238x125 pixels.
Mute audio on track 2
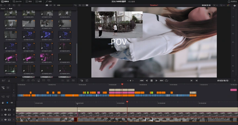(6, 115)
